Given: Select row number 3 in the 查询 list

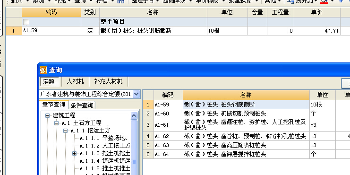Looking at the screenshot, I should [x=148, y=125].
